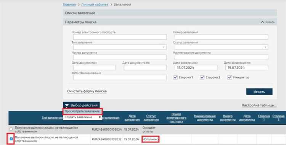Viewport: 286px width, 145px height.
Task: Sort by Дата документа column header
Action: point(247,118)
